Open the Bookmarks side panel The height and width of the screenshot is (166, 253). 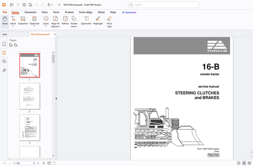(x=4, y=44)
